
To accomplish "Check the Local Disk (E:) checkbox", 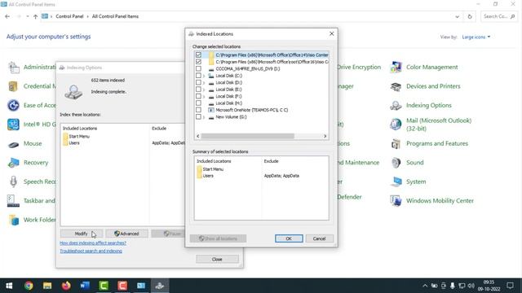I will coord(198,90).
